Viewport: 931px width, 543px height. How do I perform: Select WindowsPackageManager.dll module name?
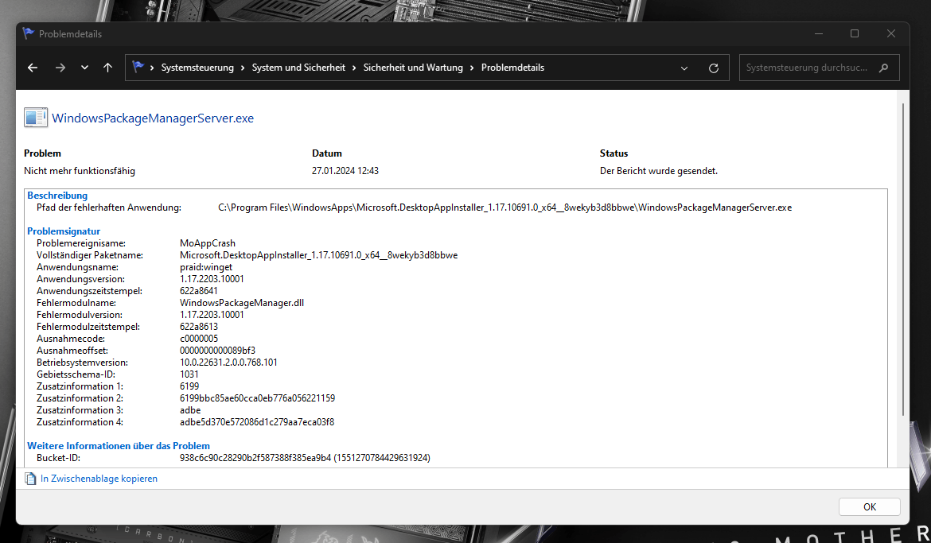242,303
